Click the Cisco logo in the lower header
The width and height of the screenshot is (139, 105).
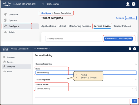pyautogui.click(x=6, y=49)
